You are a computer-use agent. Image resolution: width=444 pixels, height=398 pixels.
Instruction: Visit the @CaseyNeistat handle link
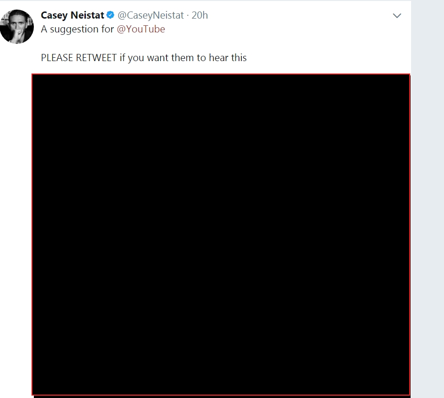151,15
